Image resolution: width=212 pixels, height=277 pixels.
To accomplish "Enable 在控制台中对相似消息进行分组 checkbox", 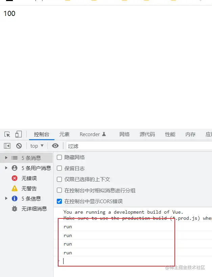I will pyautogui.click(x=59, y=190).
